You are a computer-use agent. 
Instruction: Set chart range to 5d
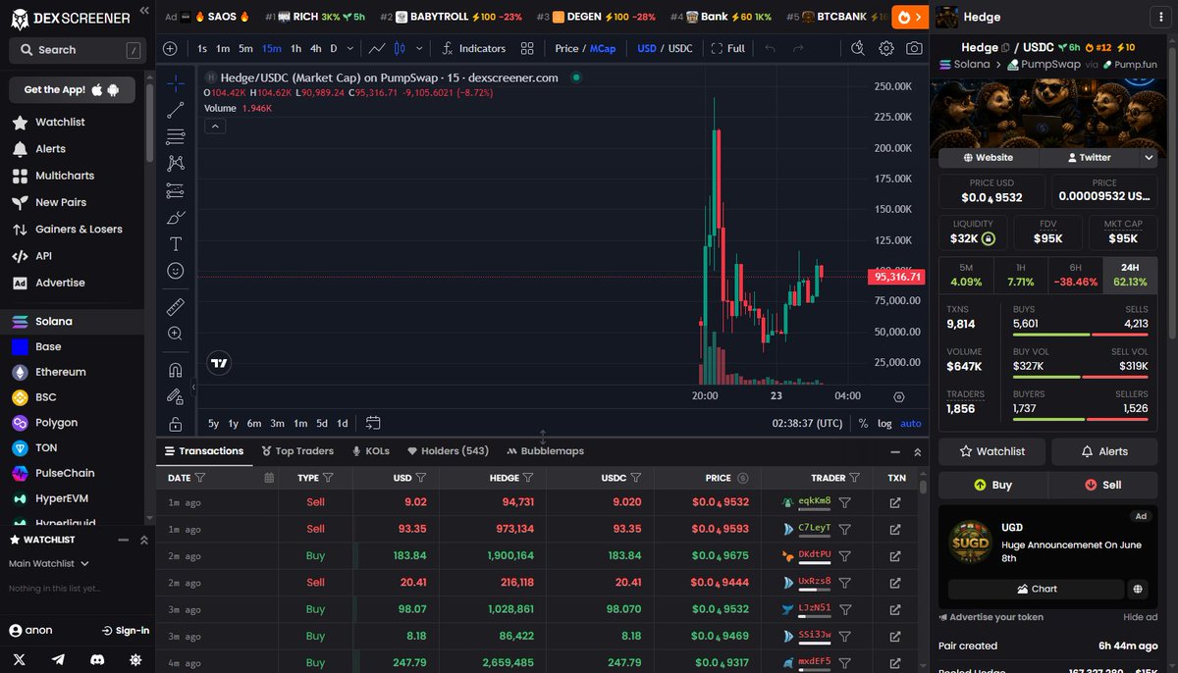(x=322, y=423)
